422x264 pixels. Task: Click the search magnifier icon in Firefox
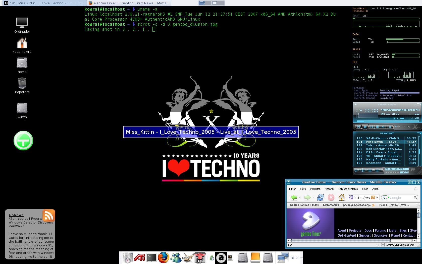pos(415,198)
